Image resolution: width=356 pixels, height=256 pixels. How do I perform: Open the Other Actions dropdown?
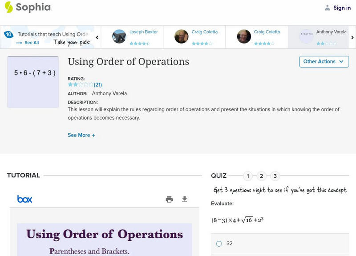click(324, 62)
